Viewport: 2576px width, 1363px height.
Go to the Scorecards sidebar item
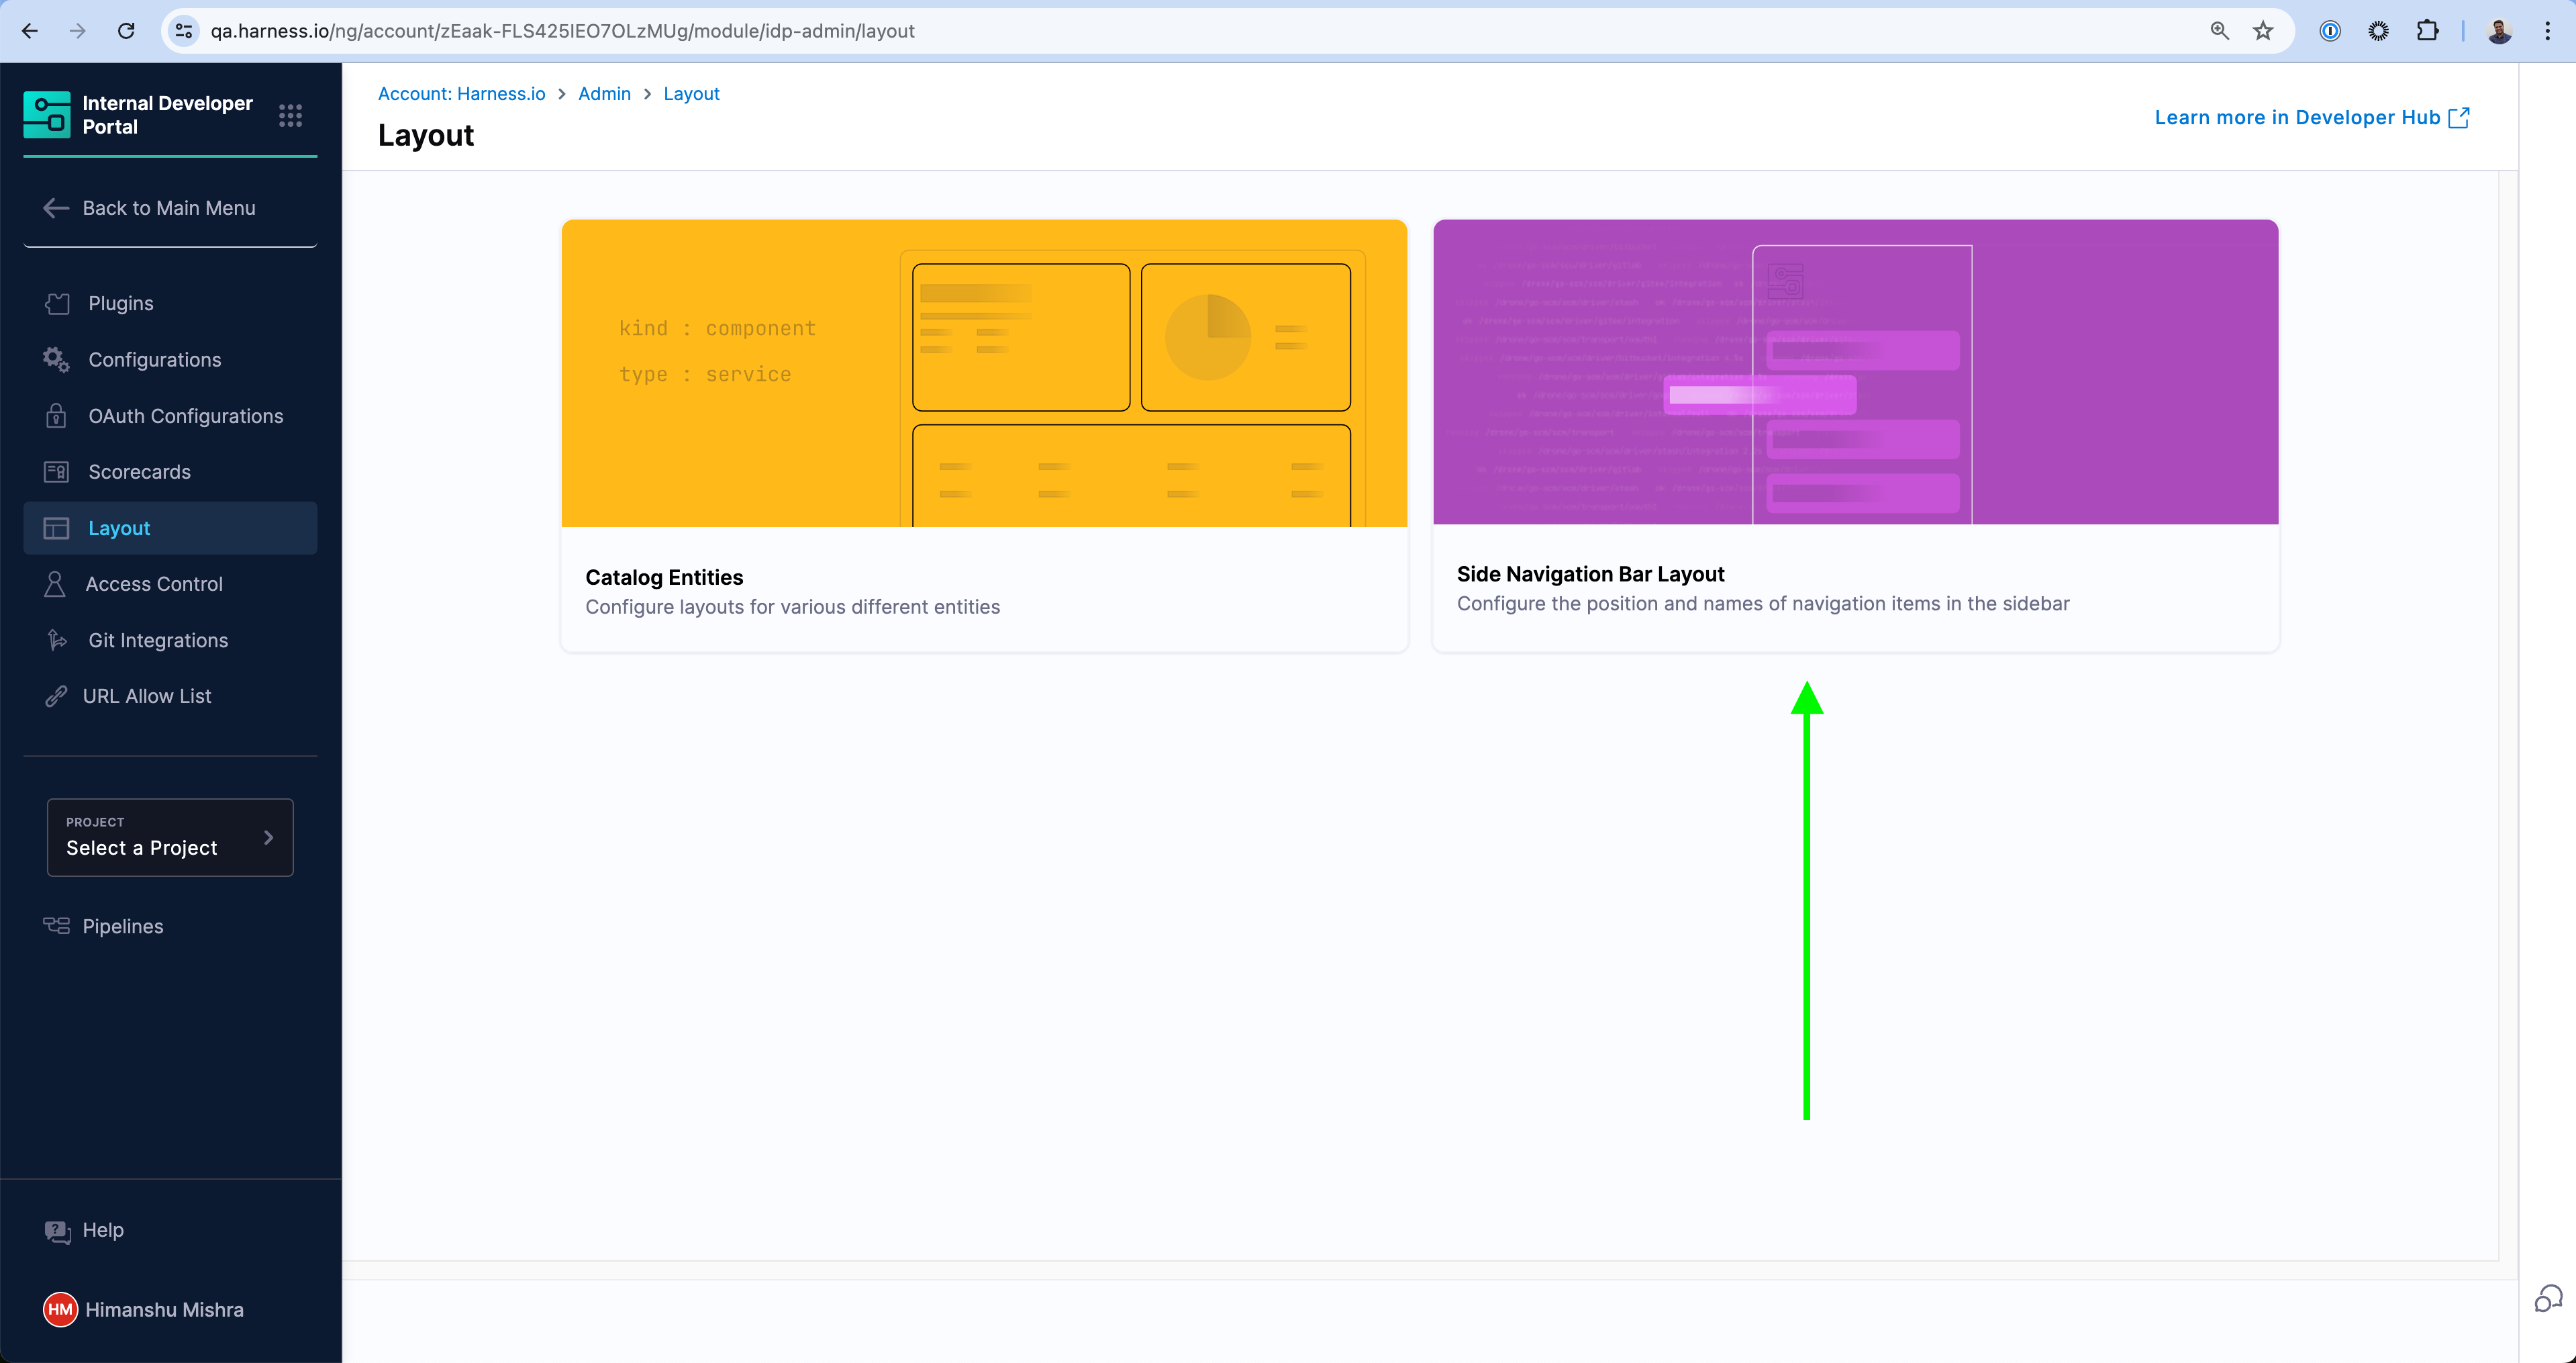click(x=139, y=472)
